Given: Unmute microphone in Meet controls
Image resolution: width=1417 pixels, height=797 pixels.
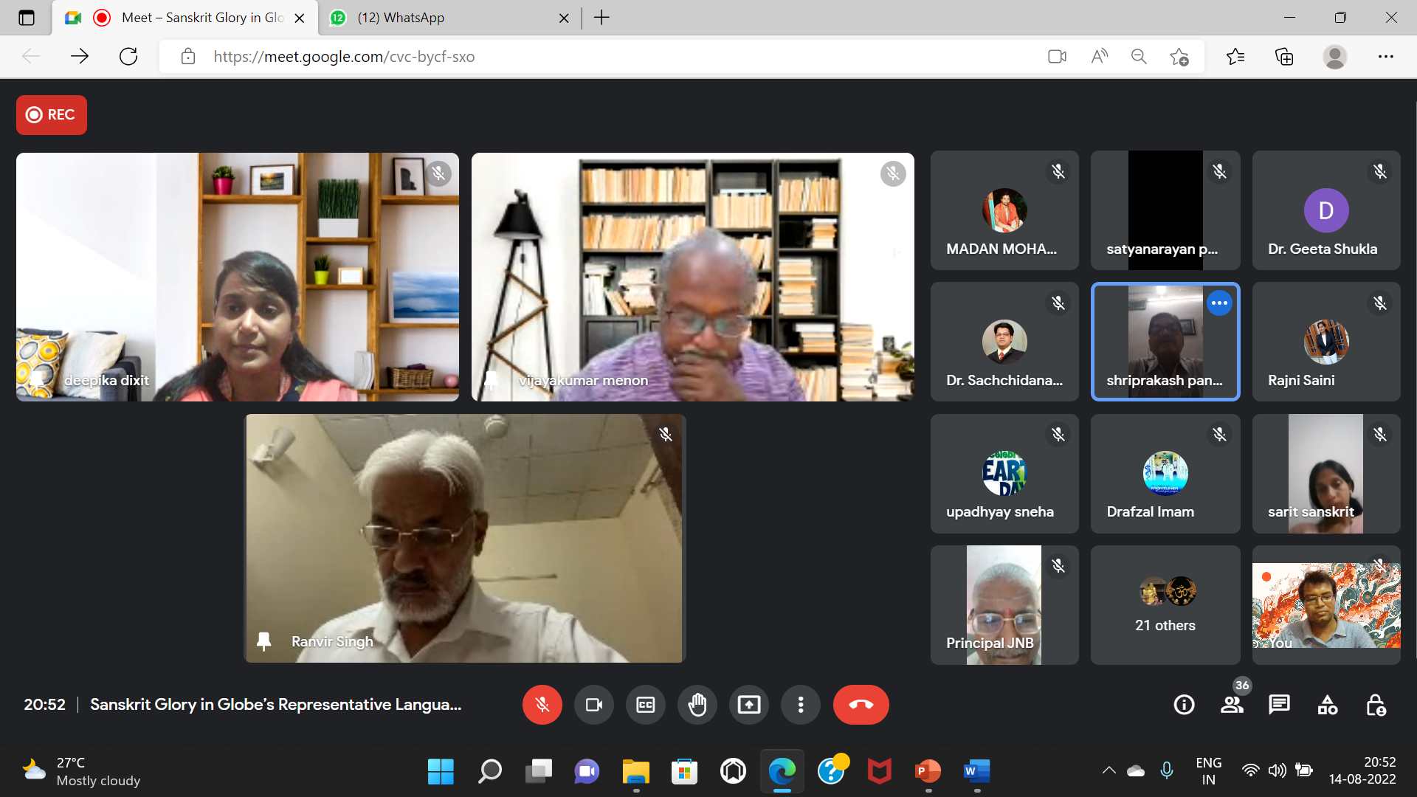Looking at the screenshot, I should click(542, 705).
